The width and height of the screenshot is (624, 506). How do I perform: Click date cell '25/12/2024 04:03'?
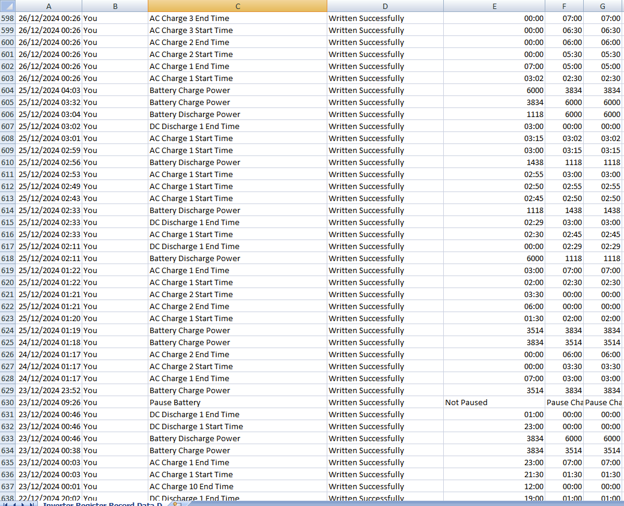point(49,90)
